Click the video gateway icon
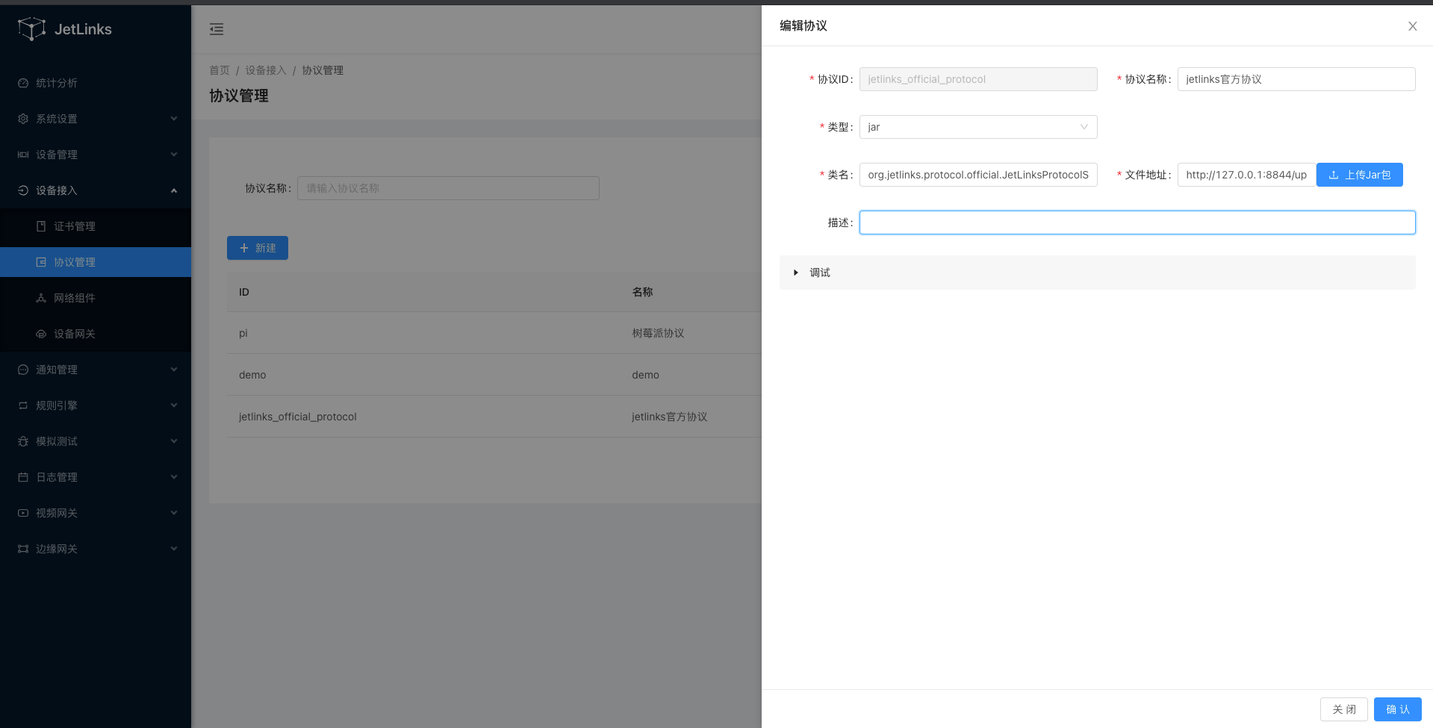Screen dimensions: 1433x728 (x=23, y=513)
